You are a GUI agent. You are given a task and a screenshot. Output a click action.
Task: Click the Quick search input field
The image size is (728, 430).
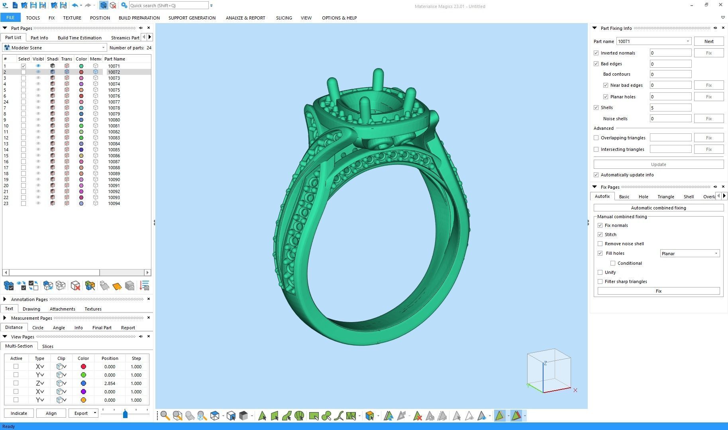169,6
